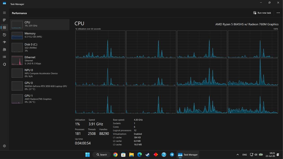Screen dimensions: 283x159
Task: Click the Memory mini graph thumbnail
Action: point(17,36)
